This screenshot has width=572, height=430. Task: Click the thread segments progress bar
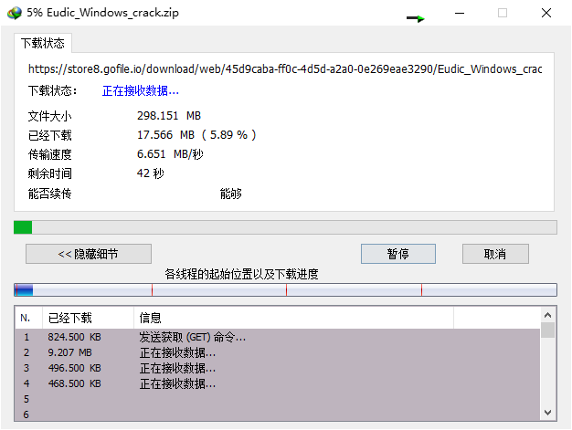[x=285, y=290]
